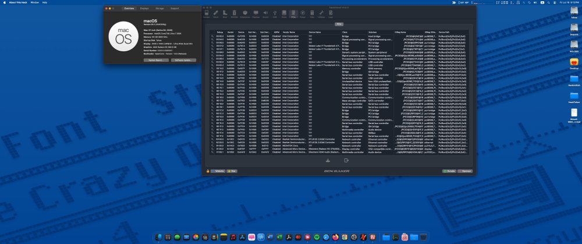Sort table by the ASPM column header
The width and height of the screenshot is (582, 244).
click(x=276, y=32)
